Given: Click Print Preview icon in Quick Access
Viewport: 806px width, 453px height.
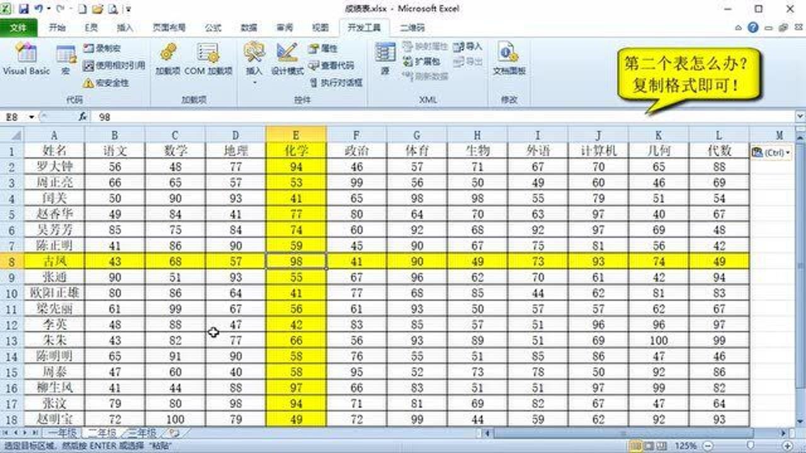Looking at the screenshot, I should pyautogui.click(x=113, y=9).
